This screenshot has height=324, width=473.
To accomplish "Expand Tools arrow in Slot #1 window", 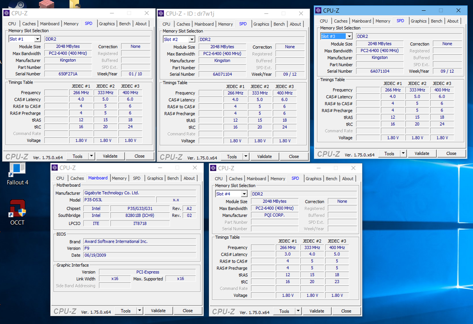I will click(x=91, y=156).
